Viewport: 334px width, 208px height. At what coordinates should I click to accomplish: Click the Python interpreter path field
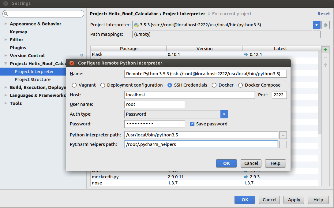coord(201,135)
